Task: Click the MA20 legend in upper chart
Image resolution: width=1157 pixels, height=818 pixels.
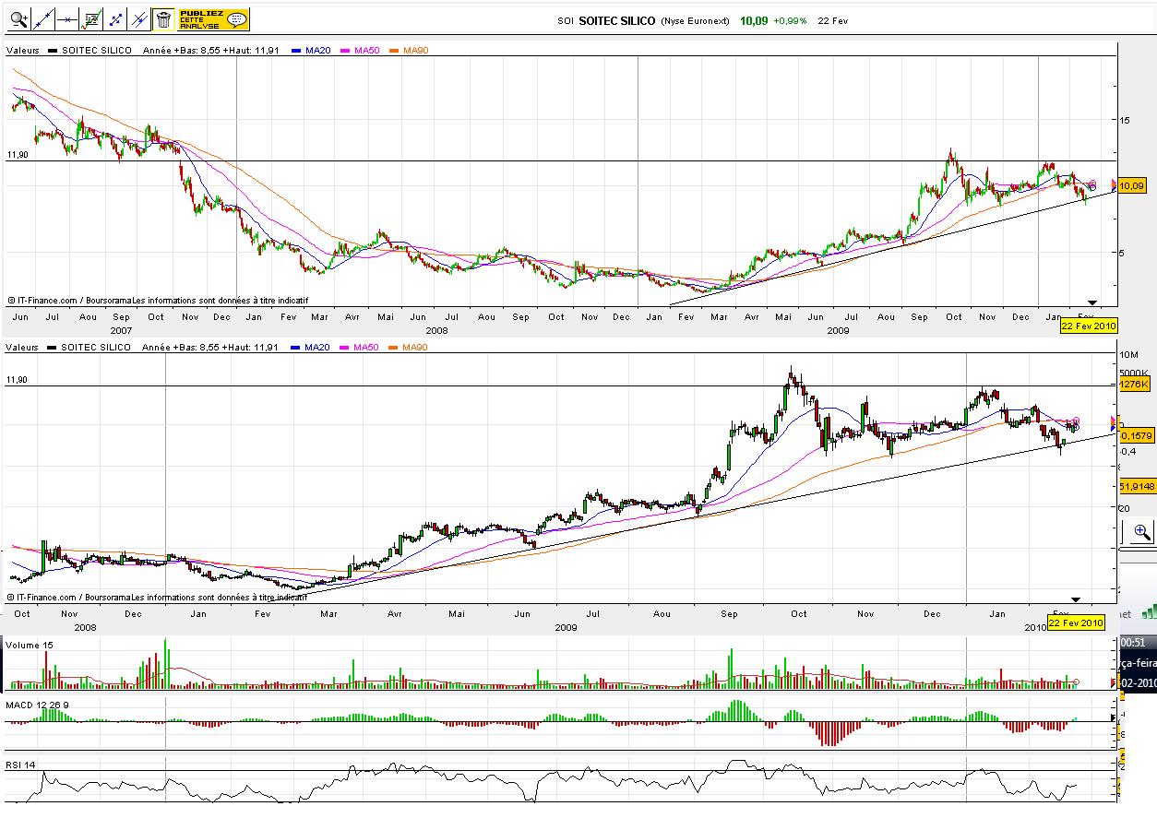Action: pyautogui.click(x=311, y=50)
